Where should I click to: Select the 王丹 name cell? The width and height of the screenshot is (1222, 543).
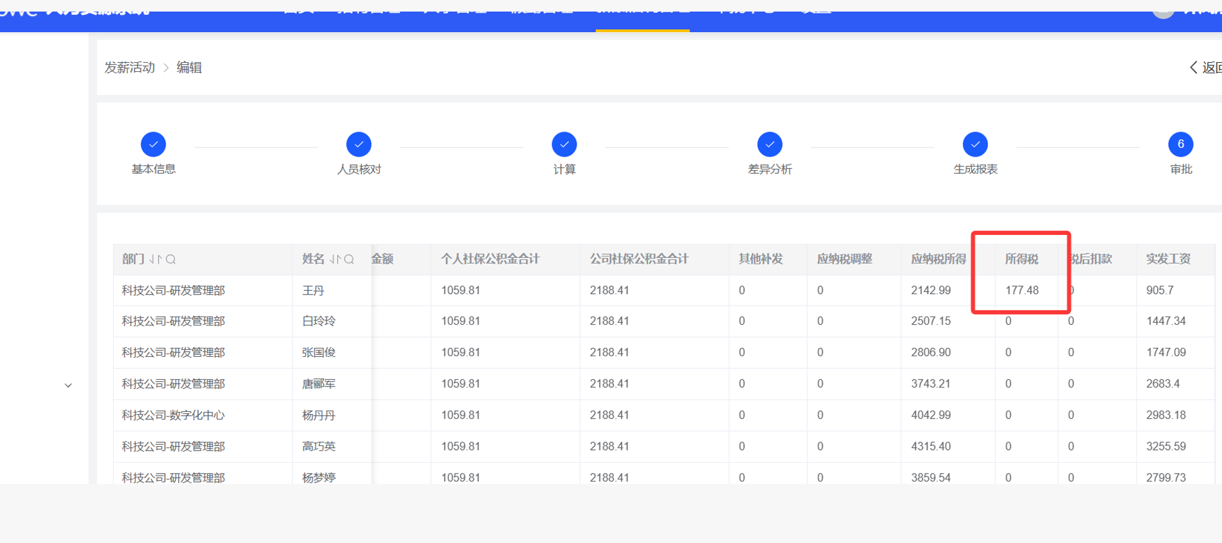pos(313,290)
